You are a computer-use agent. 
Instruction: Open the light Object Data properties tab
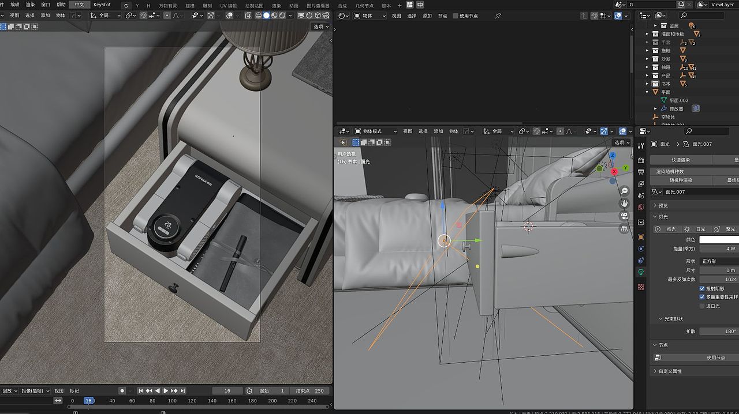point(641,272)
